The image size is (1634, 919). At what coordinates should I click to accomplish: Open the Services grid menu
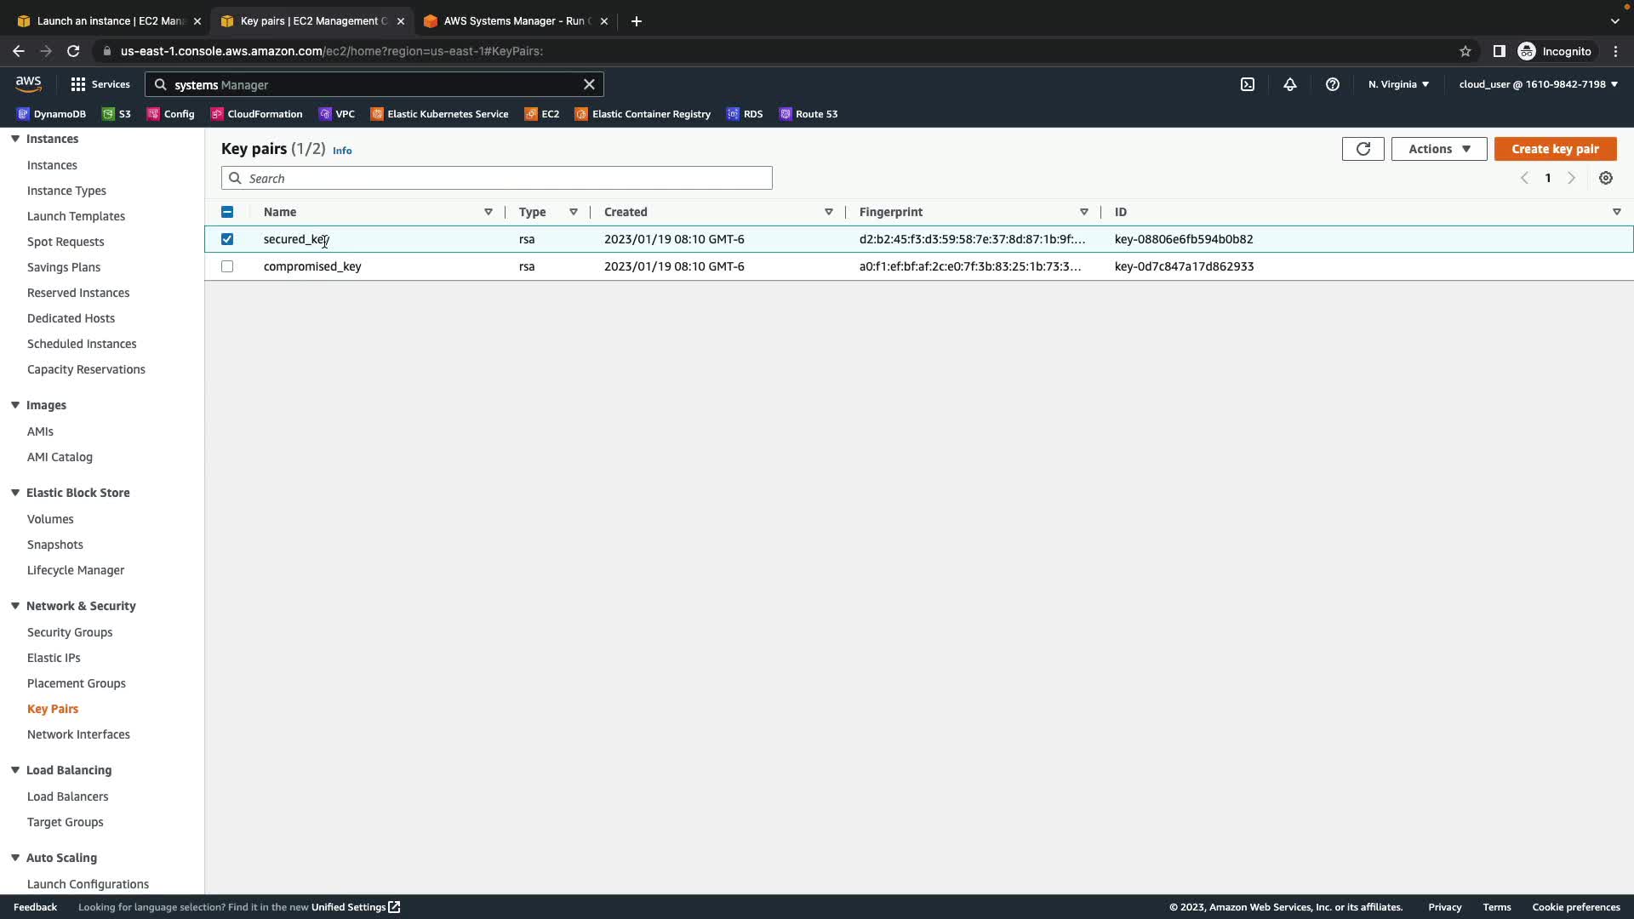point(100,84)
